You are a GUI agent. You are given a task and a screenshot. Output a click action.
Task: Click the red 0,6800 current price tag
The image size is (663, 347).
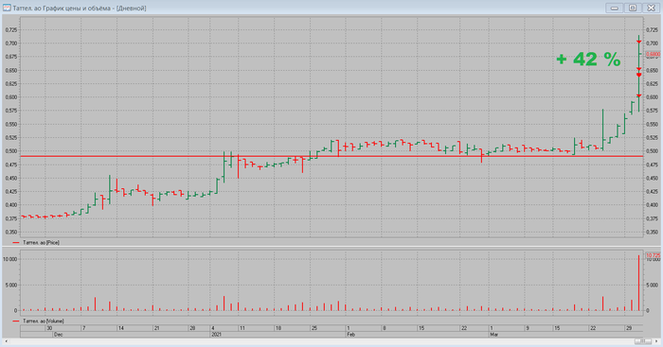(653, 55)
